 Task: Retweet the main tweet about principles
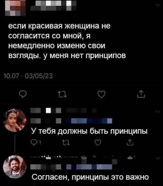pyautogui.click(x=62, y=94)
